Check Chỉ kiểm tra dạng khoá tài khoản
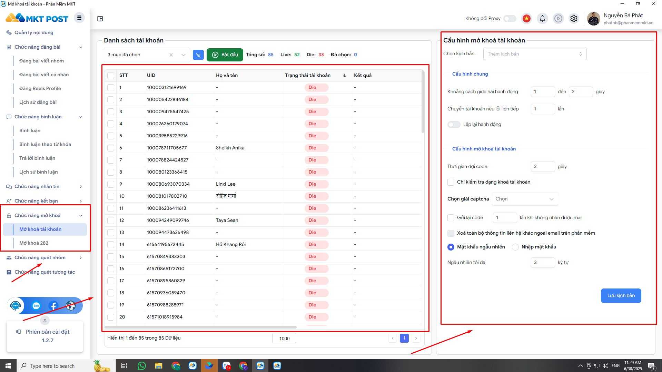Image resolution: width=662 pixels, height=372 pixels. tap(451, 182)
